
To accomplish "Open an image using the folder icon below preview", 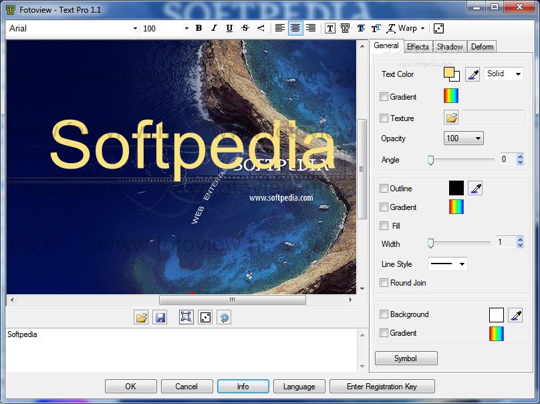I will click(x=141, y=317).
